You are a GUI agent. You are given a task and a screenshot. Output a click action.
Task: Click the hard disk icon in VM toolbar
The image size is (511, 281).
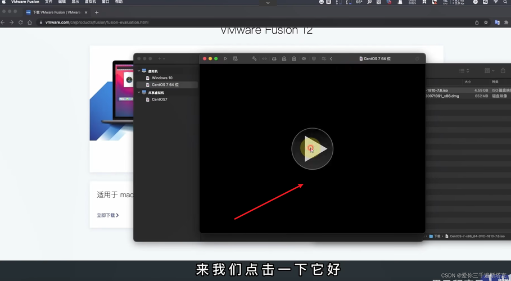point(274,58)
